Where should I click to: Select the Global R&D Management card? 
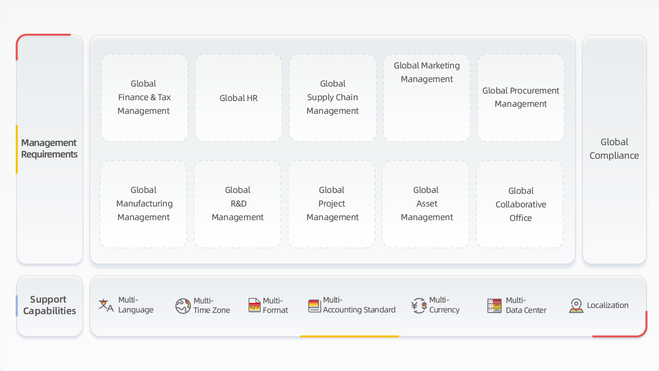pyautogui.click(x=238, y=204)
